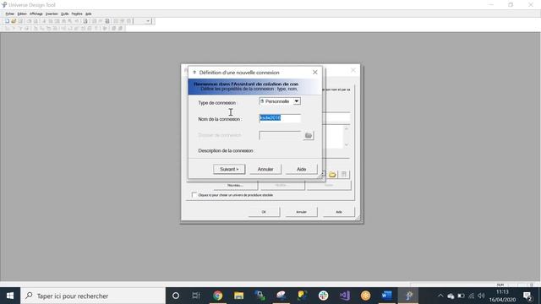541x304 pixels.
Task: Expand the Type de connexion dropdown
Action: 297,101
